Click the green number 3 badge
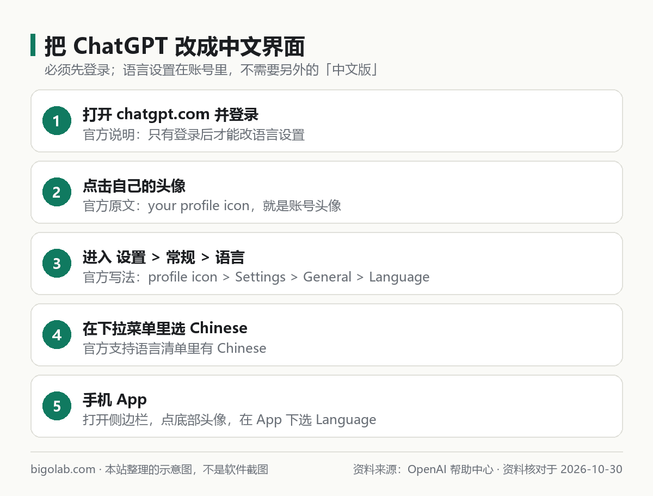The image size is (653, 496). (57, 264)
